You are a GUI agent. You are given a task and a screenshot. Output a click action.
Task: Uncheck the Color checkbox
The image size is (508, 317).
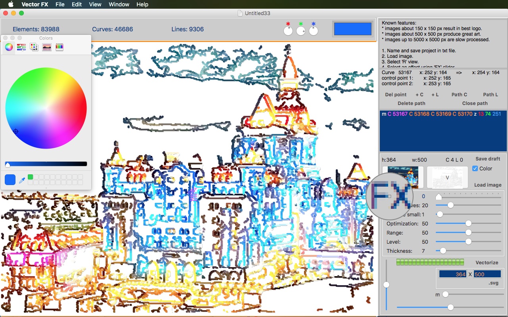[x=475, y=168]
